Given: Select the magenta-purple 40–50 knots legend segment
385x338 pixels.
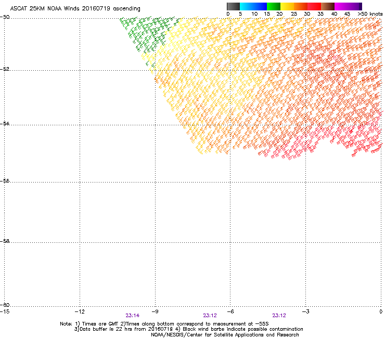Looking at the screenshot, I should coord(348,6).
